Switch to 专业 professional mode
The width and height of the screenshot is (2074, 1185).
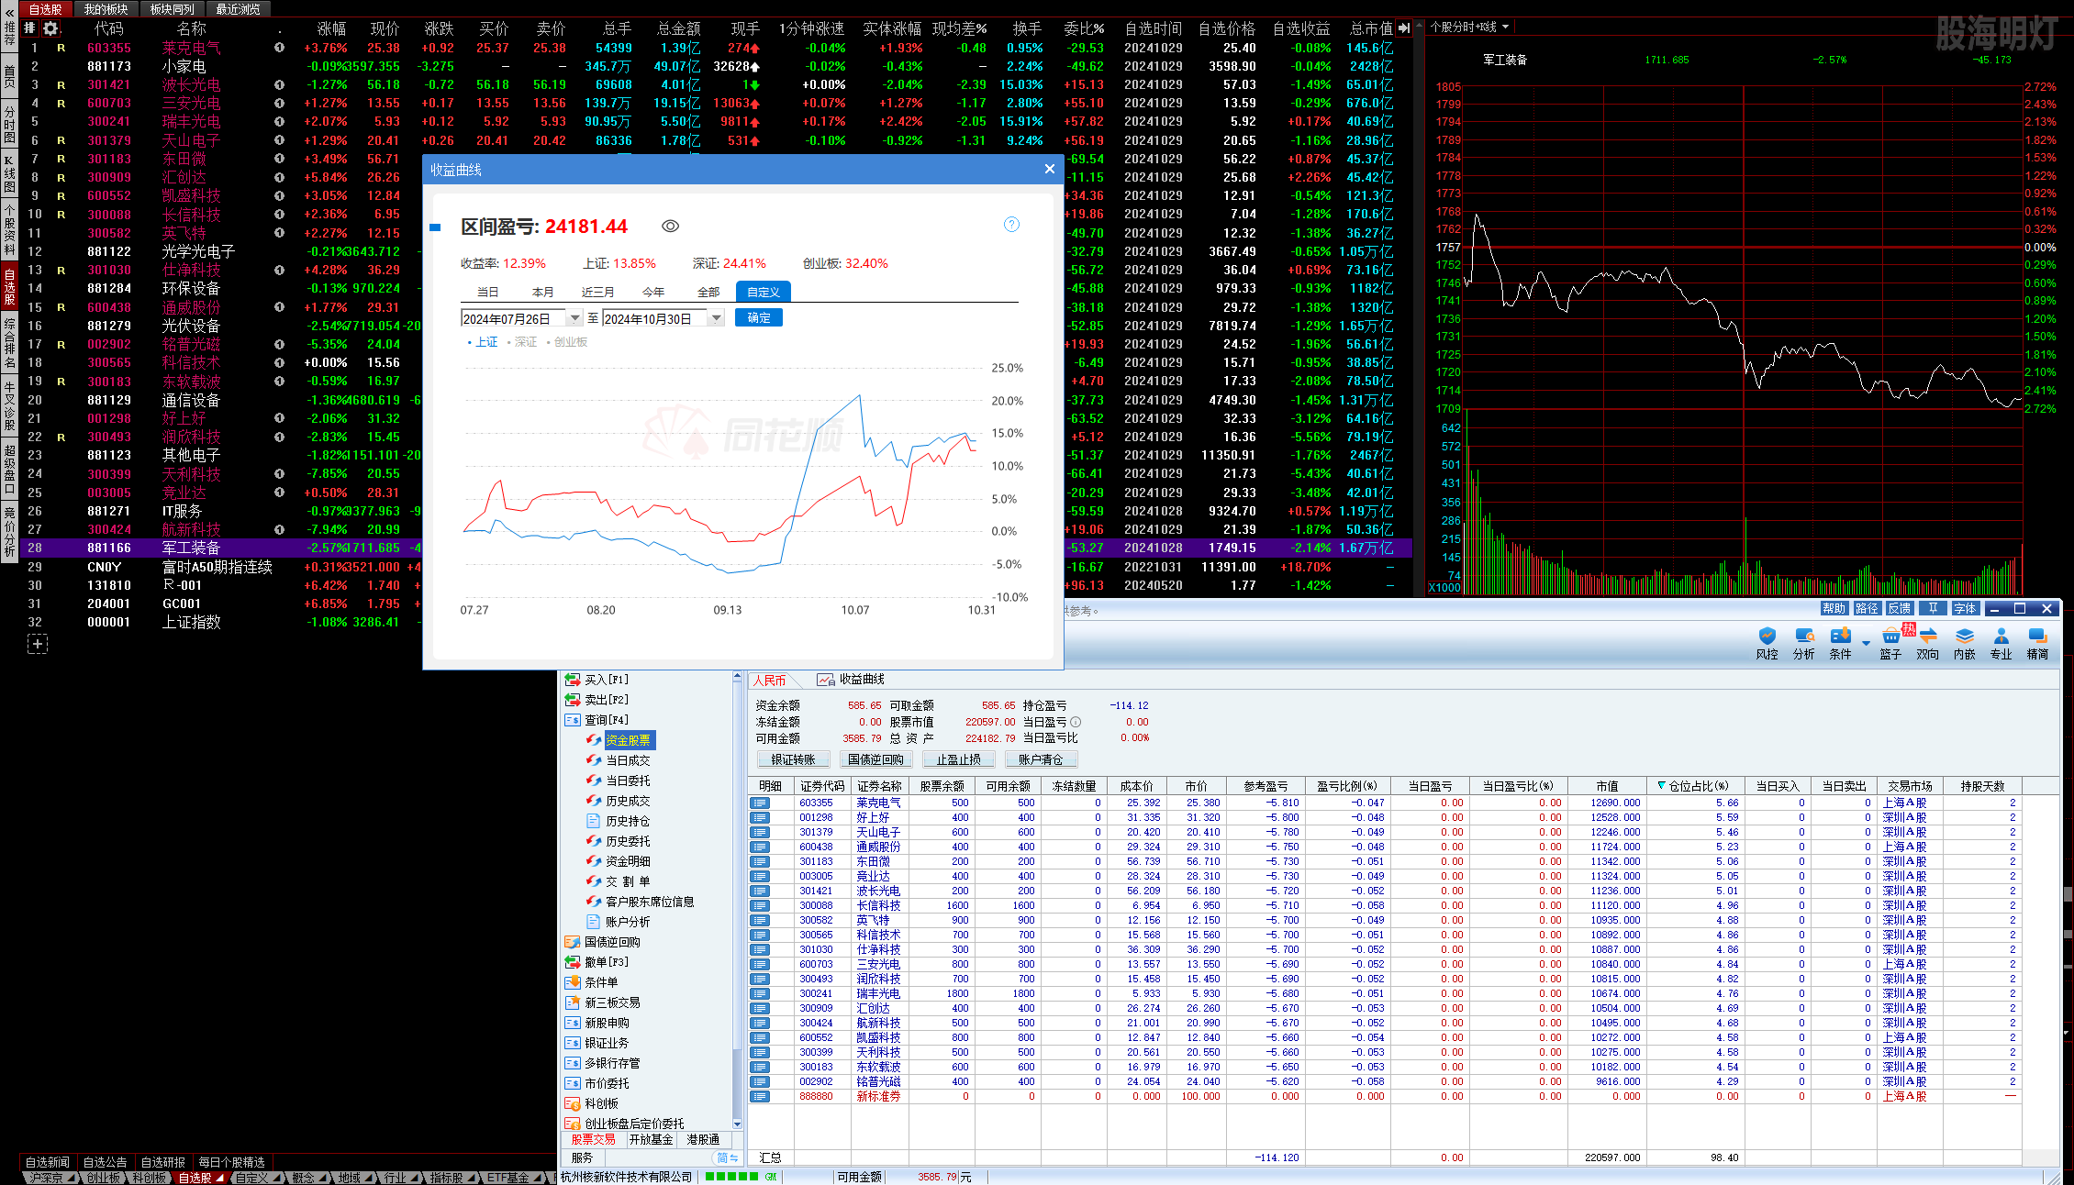[x=2001, y=644]
